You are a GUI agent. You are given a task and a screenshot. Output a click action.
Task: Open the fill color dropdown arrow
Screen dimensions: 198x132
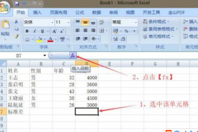45,39
